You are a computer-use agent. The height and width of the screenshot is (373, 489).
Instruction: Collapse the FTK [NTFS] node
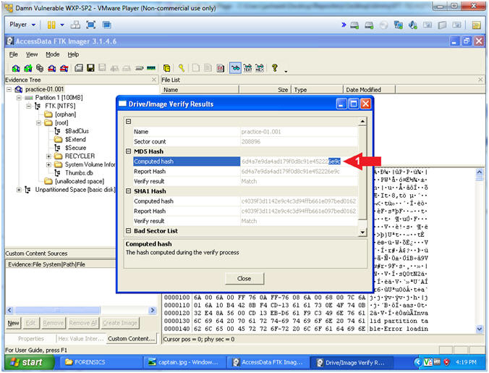pyautogui.click(x=29, y=106)
